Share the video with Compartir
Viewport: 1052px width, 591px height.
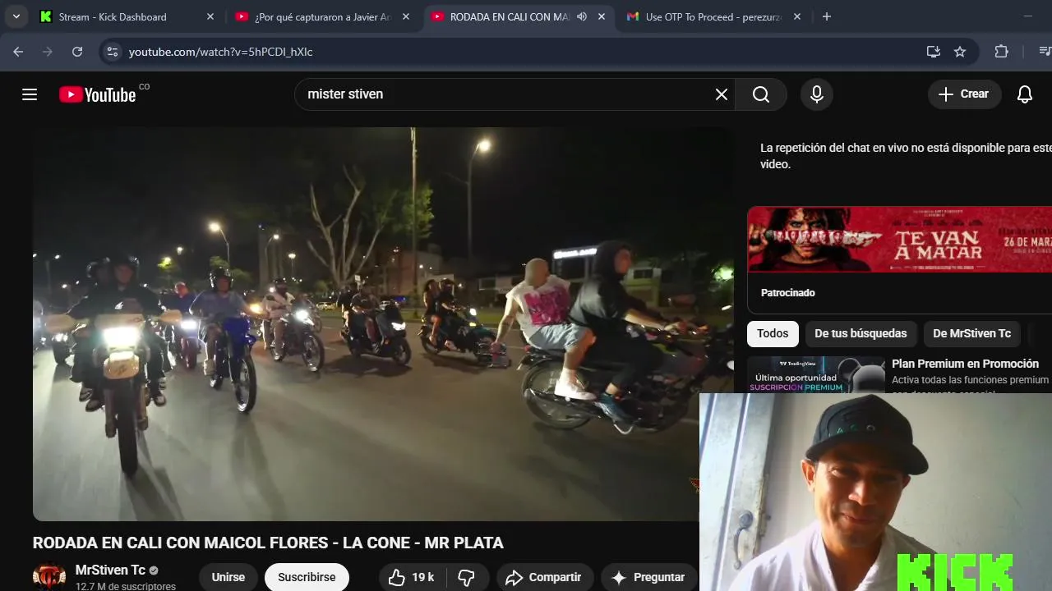(x=543, y=577)
